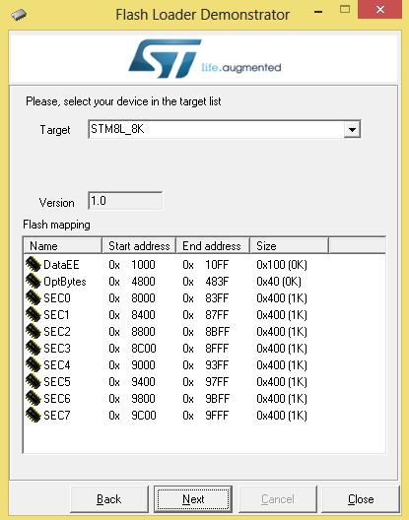Click the greyed-out Cancel button
The height and width of the screenshot is (520, 409).
pos(278,499)
